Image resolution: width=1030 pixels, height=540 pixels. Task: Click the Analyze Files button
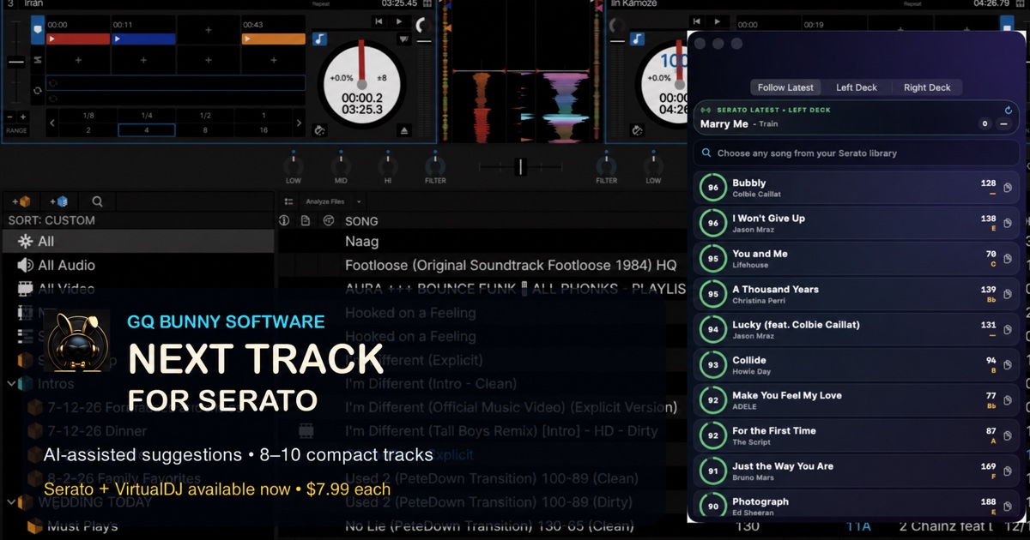pos(324,201)
